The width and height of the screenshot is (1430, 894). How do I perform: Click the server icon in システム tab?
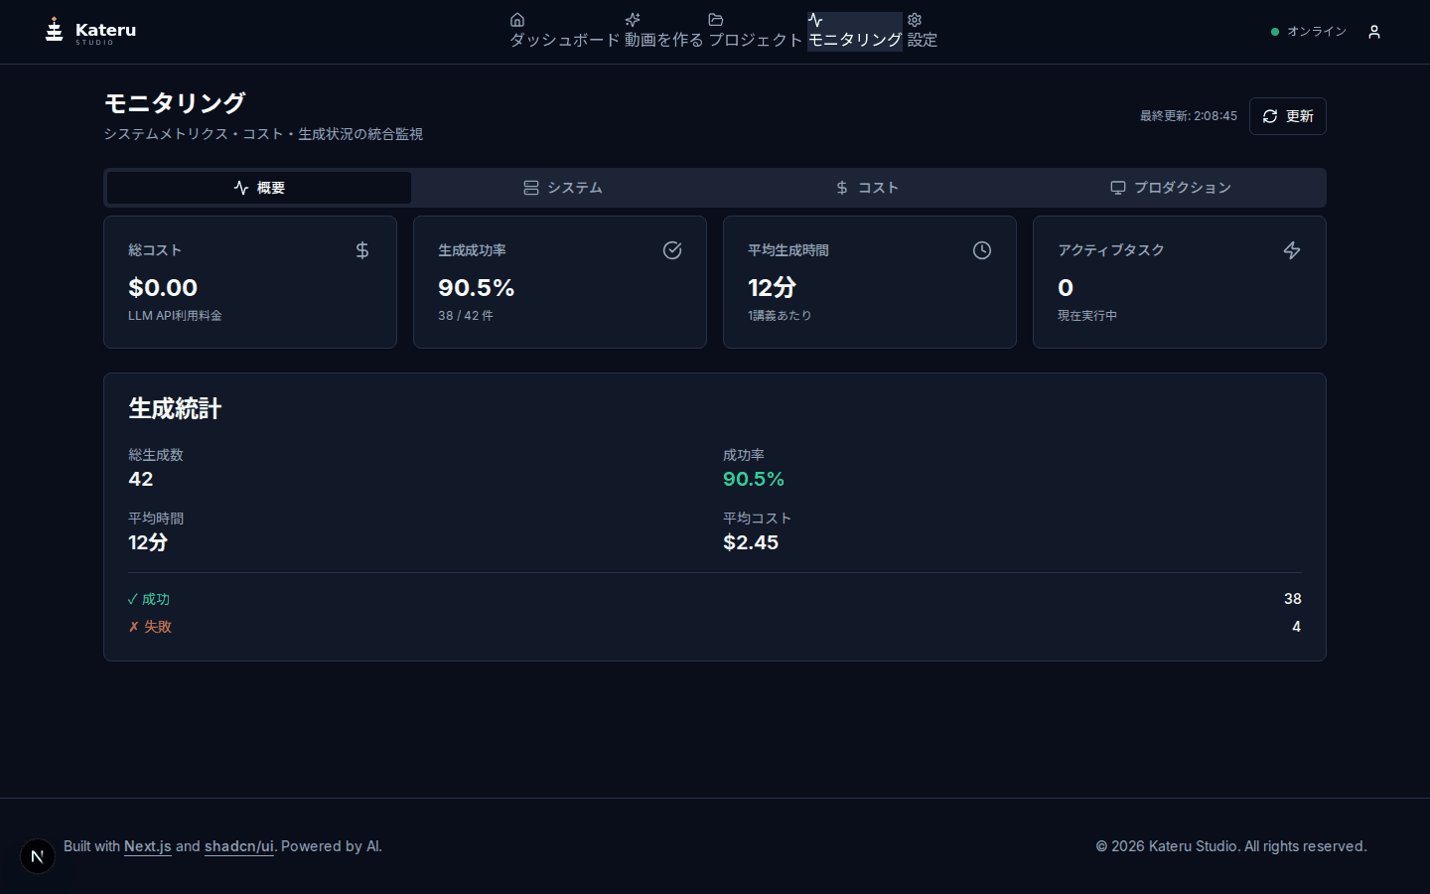pyautogui.click(x=531, y=188)
